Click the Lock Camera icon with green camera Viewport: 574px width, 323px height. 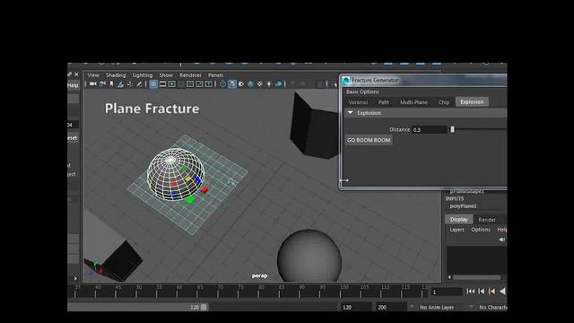(x=102, y=83)
